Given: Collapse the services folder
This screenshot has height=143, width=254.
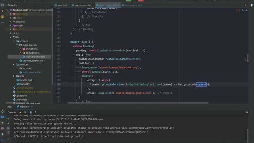Looking at the screenshot, I should click(x=14, y=64).
